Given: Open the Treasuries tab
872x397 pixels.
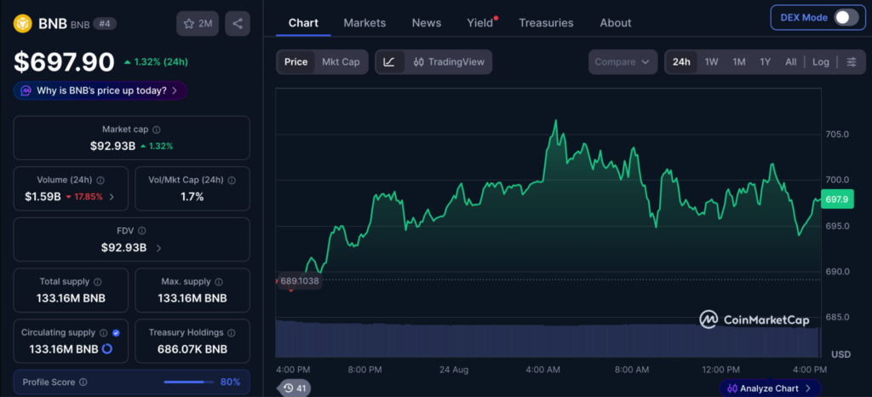Looking at the screenshot, I should coord(546,23).
